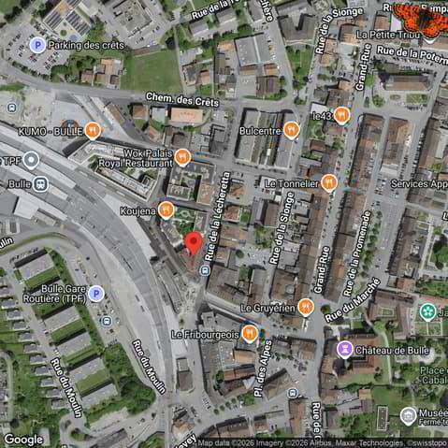Click the Bulle Gare Routière (TPF) label

point(54,294)
